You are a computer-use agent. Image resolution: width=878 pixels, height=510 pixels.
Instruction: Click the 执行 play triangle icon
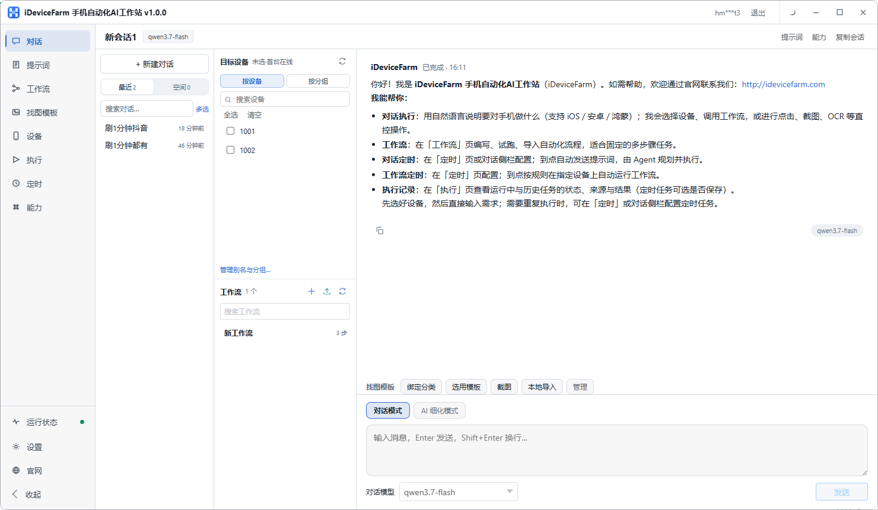tap(16, 160)
